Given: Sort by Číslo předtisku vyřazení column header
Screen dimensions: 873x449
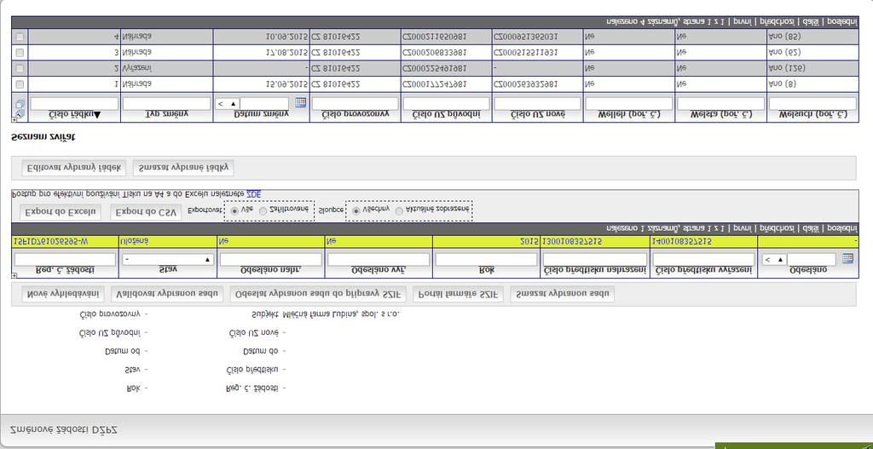Looking at the screenshot, I should (x=703, y=270).
